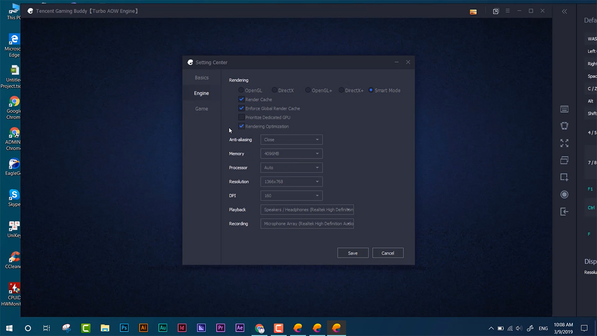Select the Smart Mode radio button
597x336 pixels.
[x=371, y=91]
